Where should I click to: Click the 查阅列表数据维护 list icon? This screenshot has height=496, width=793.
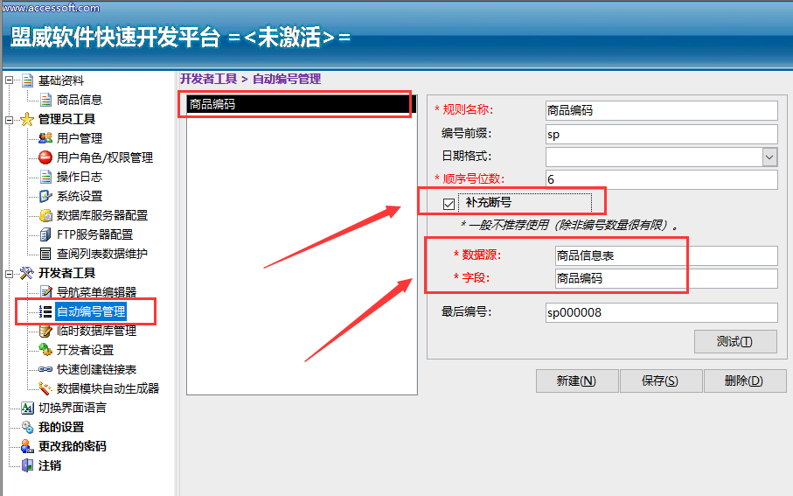coord(45,254)
